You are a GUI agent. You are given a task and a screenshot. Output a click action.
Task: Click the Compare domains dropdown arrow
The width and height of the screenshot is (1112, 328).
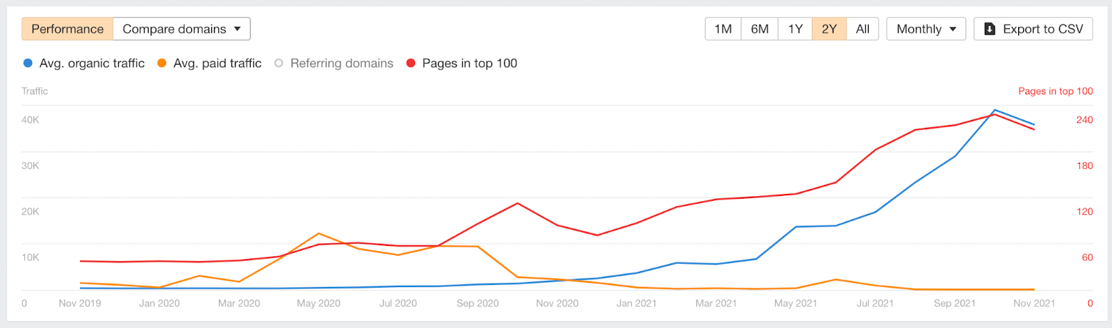237,29
